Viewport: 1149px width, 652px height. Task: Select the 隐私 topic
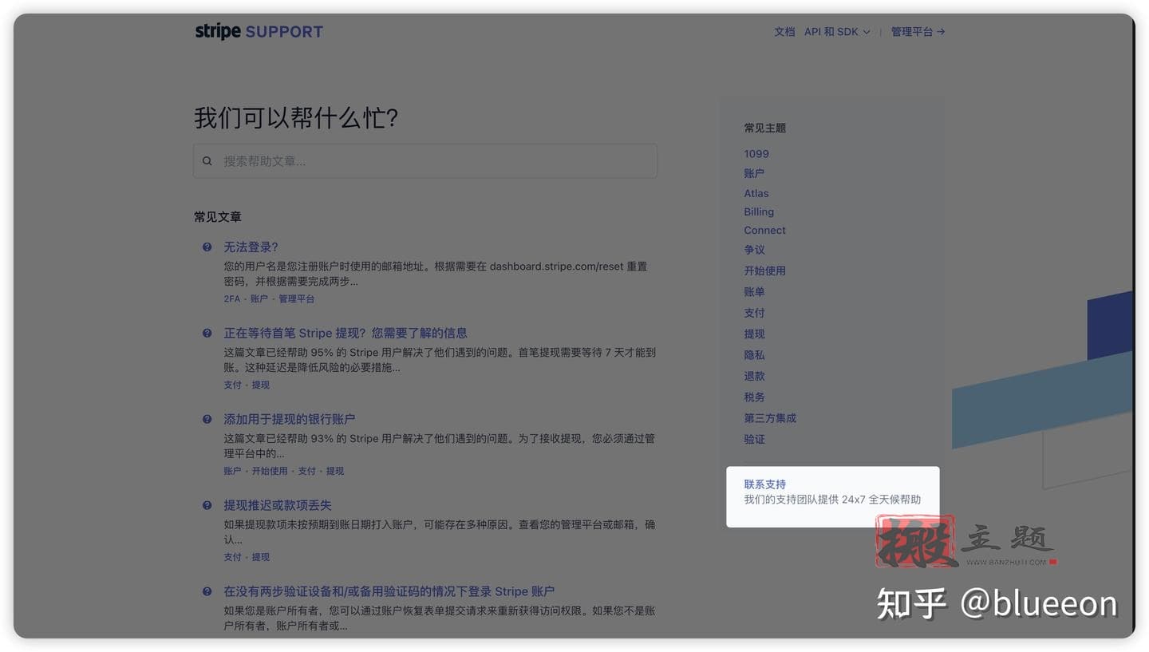point(754,355)
